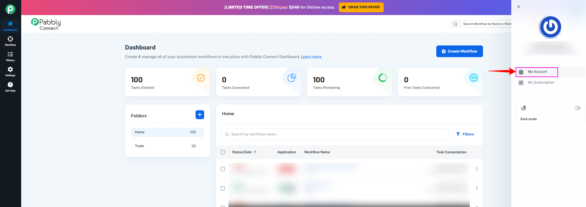
Task: Click the Tasks Allotted badge icon
Action: (x=200, y=78)
